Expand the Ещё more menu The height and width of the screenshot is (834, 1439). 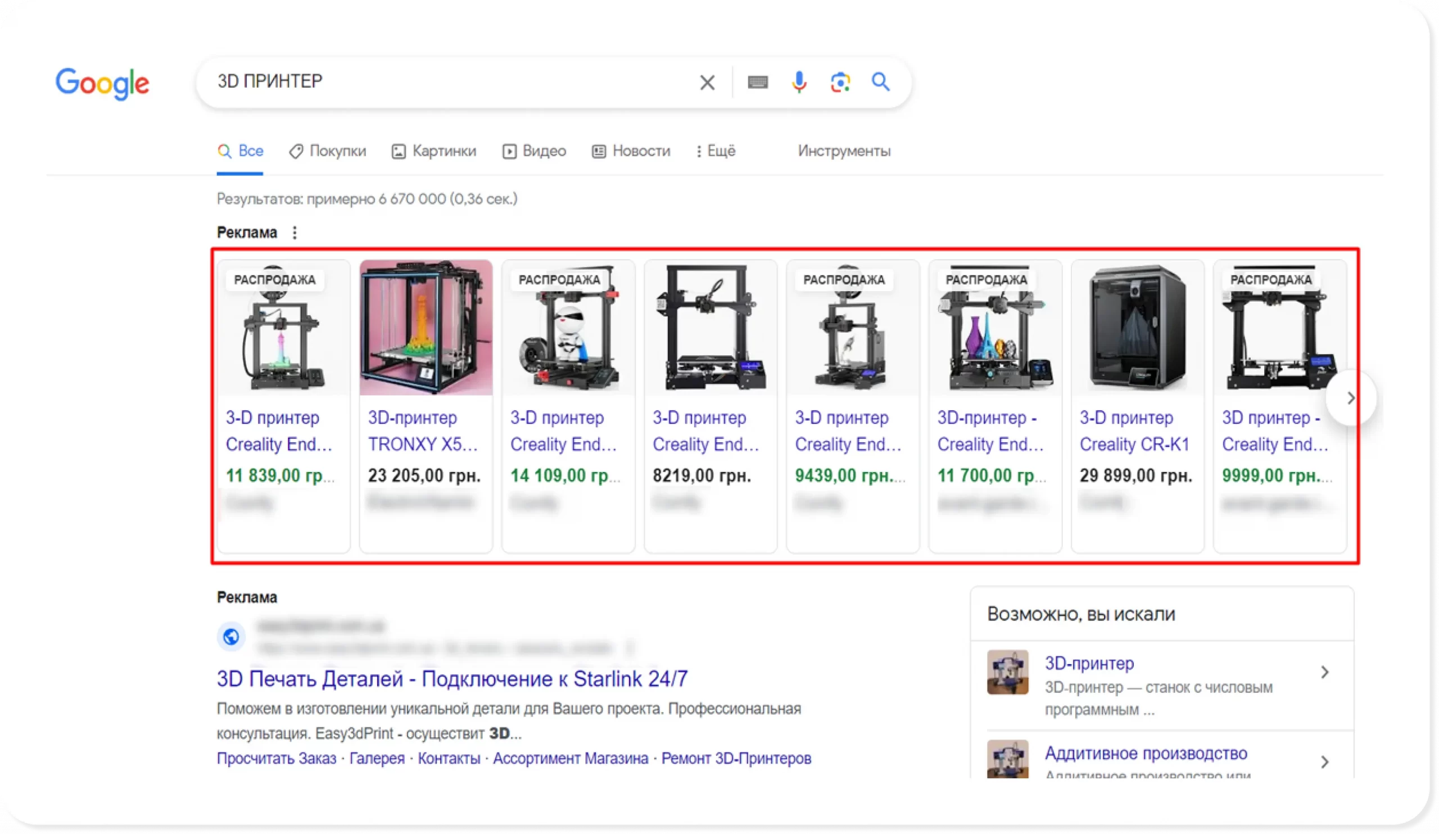716,151
